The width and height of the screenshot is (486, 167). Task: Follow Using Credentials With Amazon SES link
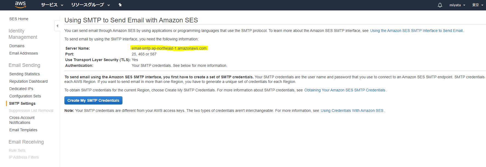[x=352, y=111]
